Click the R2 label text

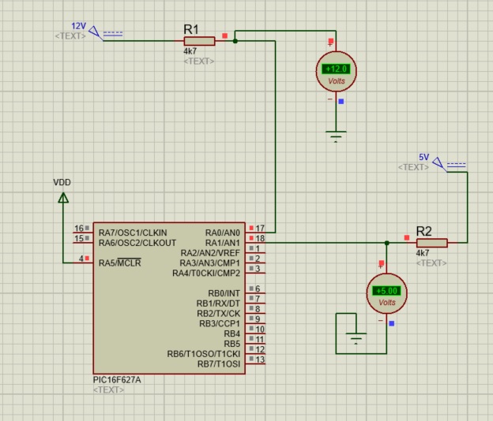click(423, 231)
